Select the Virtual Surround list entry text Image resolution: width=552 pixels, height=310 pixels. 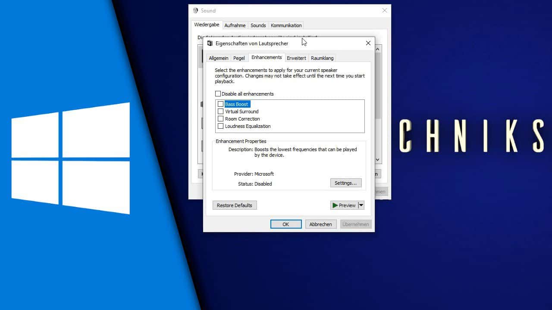pyautogui.click(x=242, y=112)
